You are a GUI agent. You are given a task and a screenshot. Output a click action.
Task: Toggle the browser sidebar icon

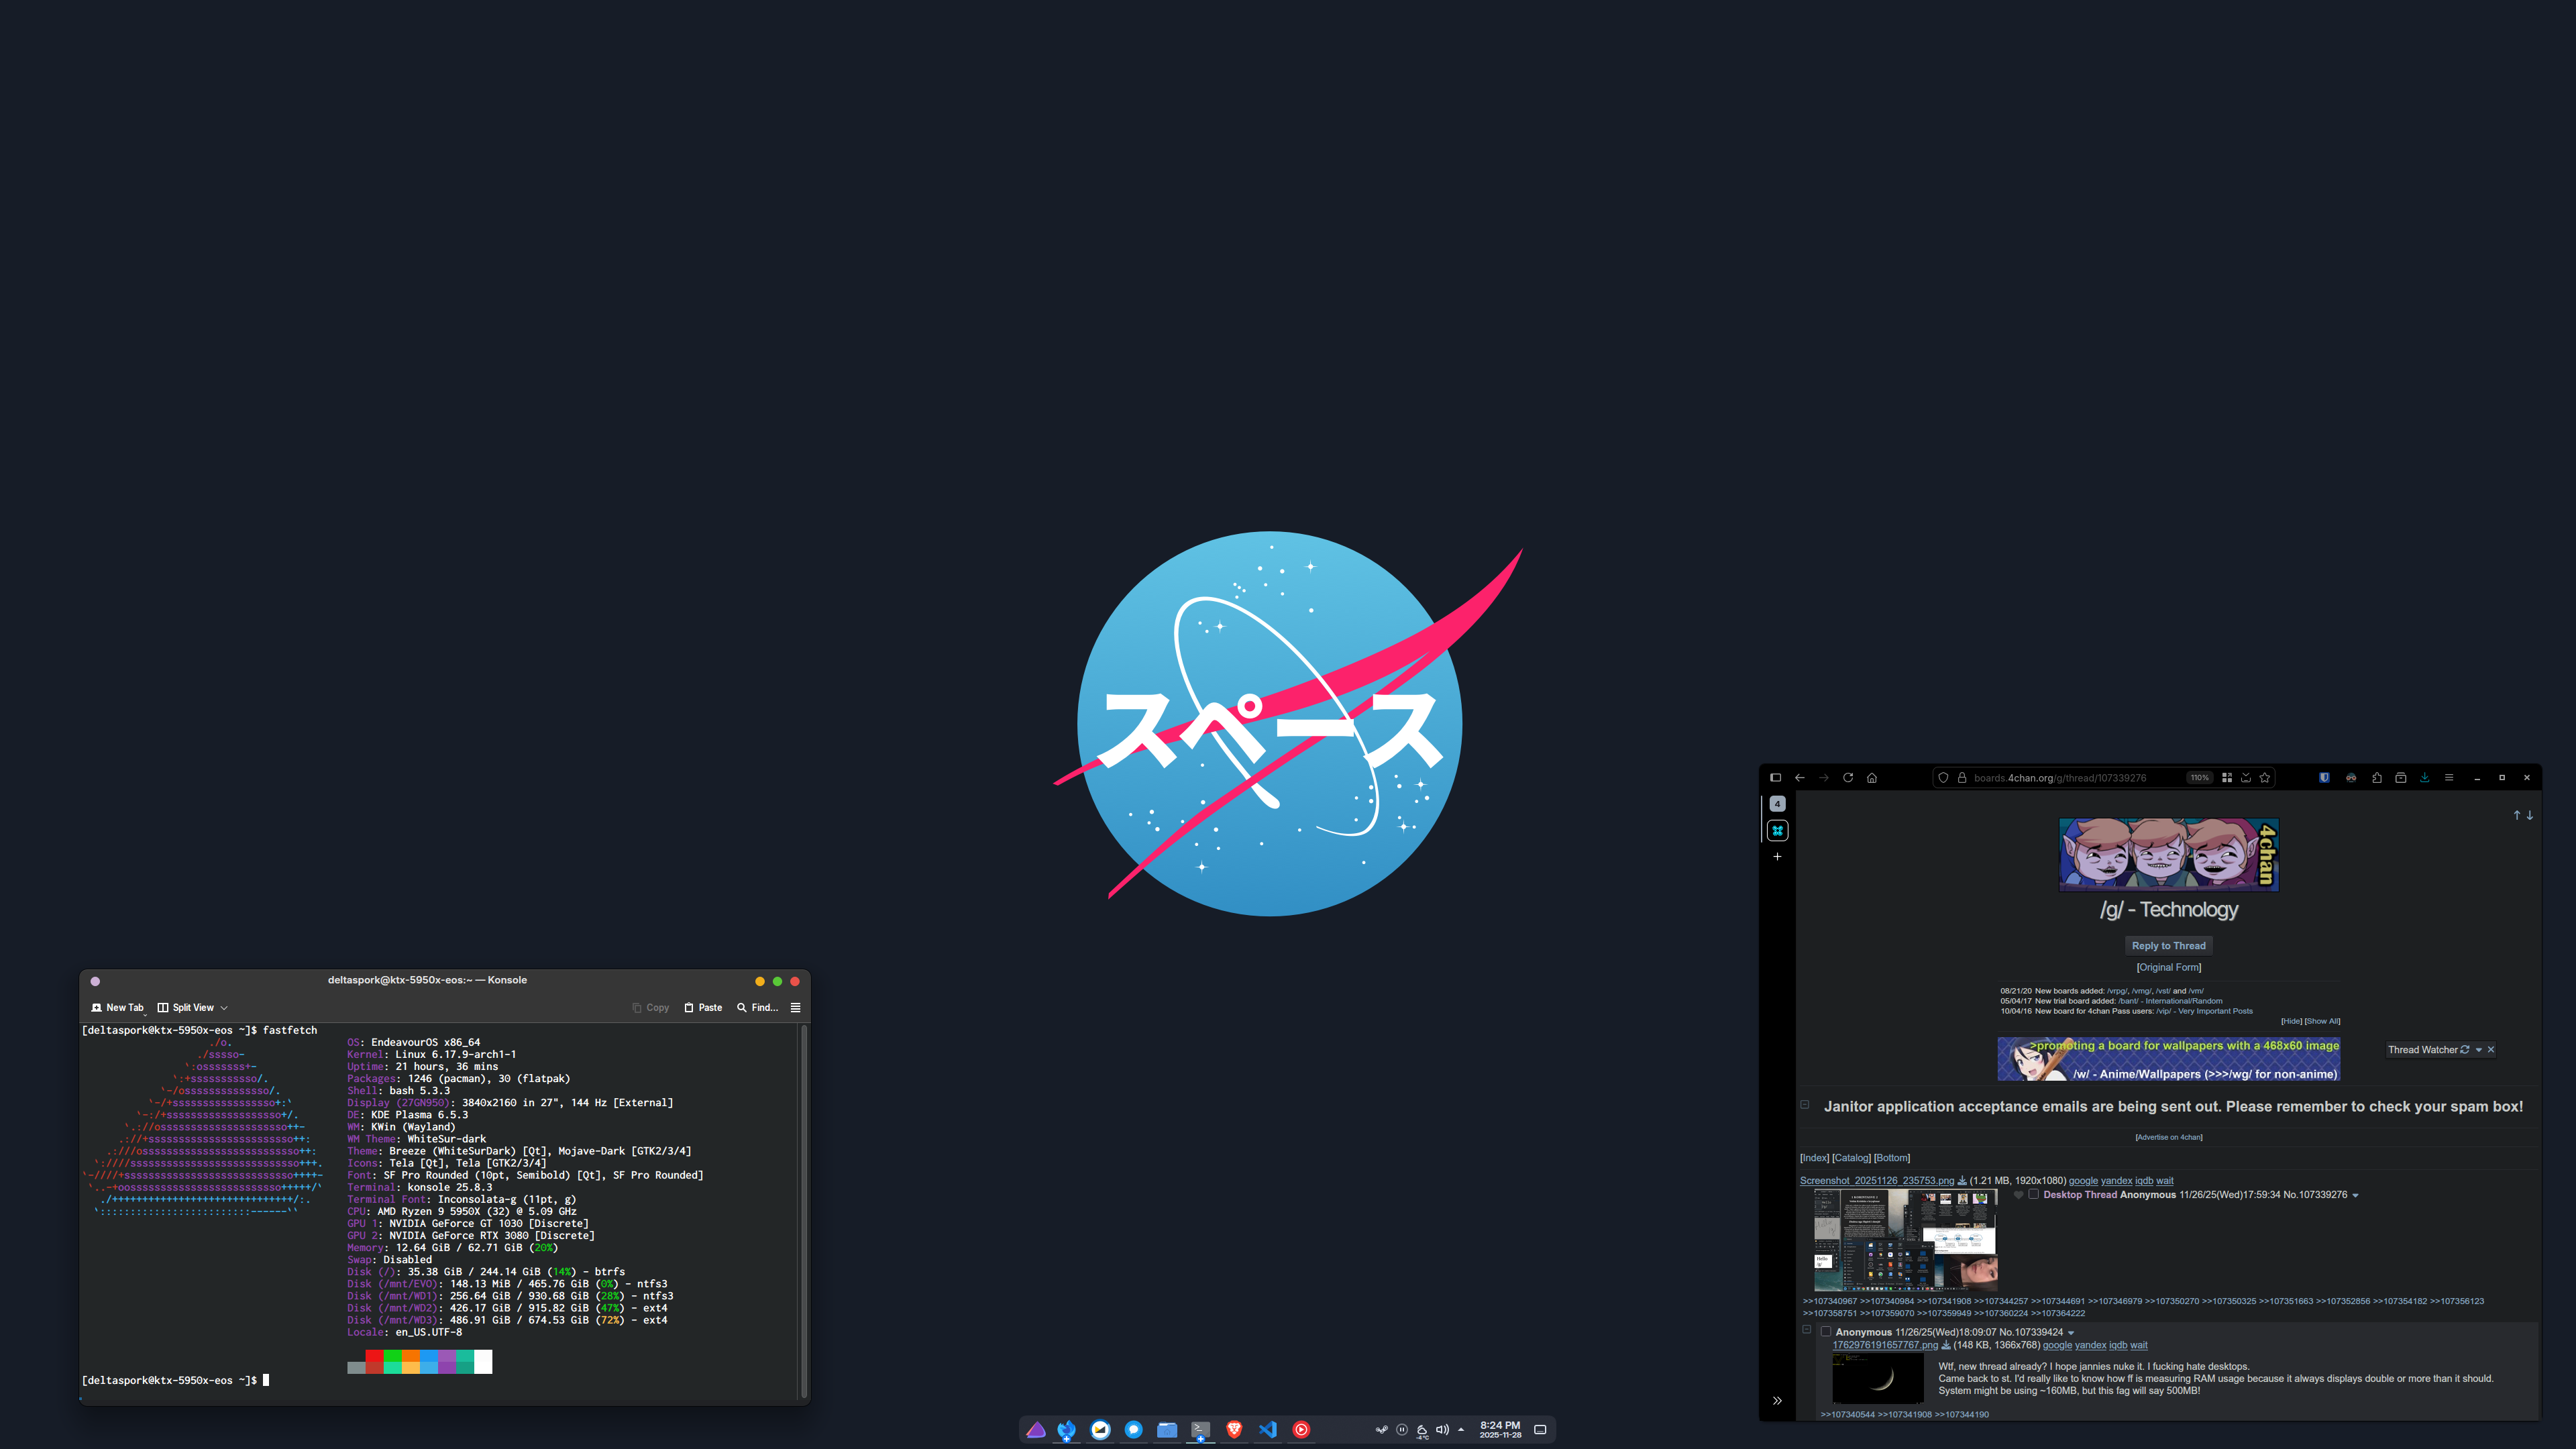tap(1776, 778)
